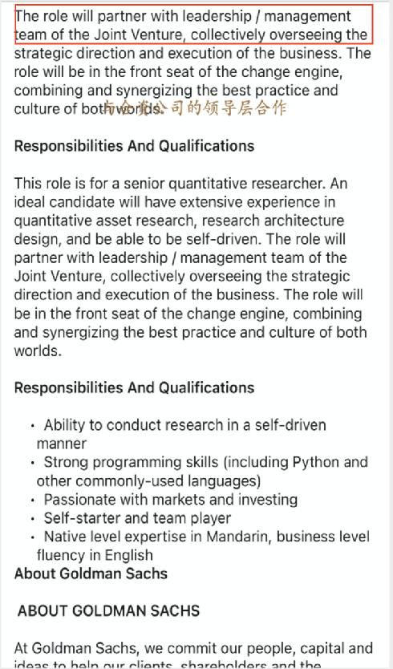The height and width of the screenshot is (669, 393).
Task: Click the bullet dot before Self-starter
Action: pyautogui.click(x=32, y=519)
